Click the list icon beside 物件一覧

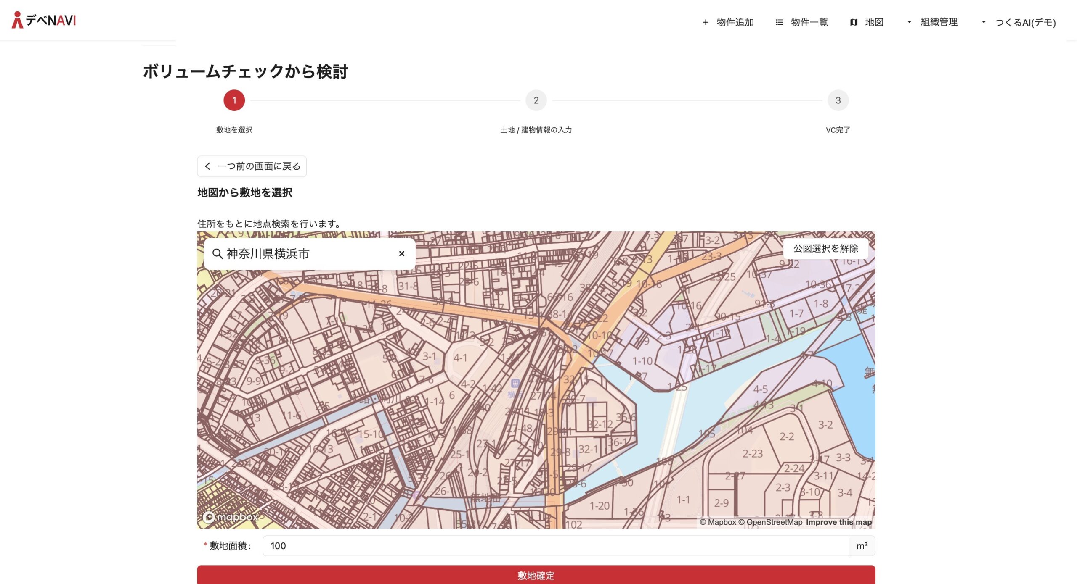coord(779,22)
